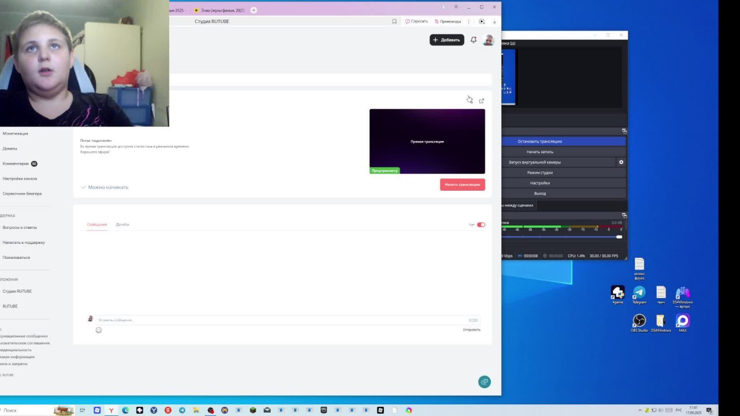
Task: Open Настройки канала in the sidebar
Action: [20, 179]
